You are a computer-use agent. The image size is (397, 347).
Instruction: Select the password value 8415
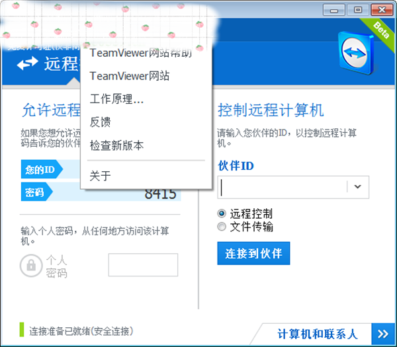click(x=160, y=194)
